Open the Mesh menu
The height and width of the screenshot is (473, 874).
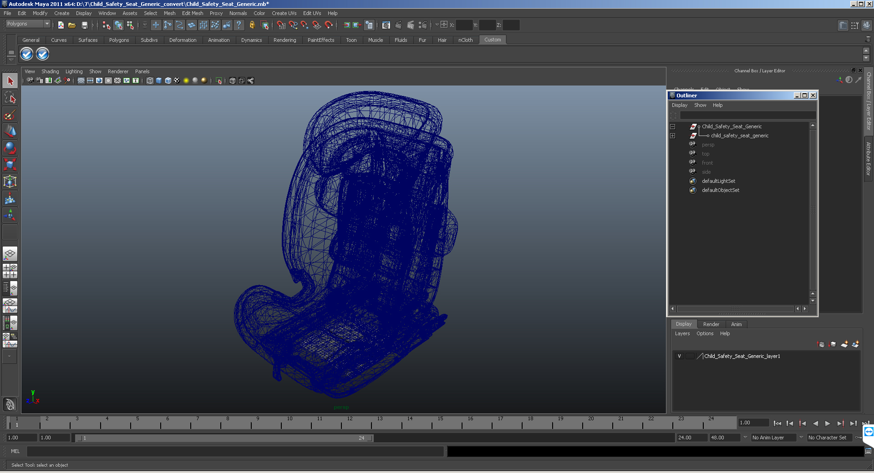[x=169, y=13]
